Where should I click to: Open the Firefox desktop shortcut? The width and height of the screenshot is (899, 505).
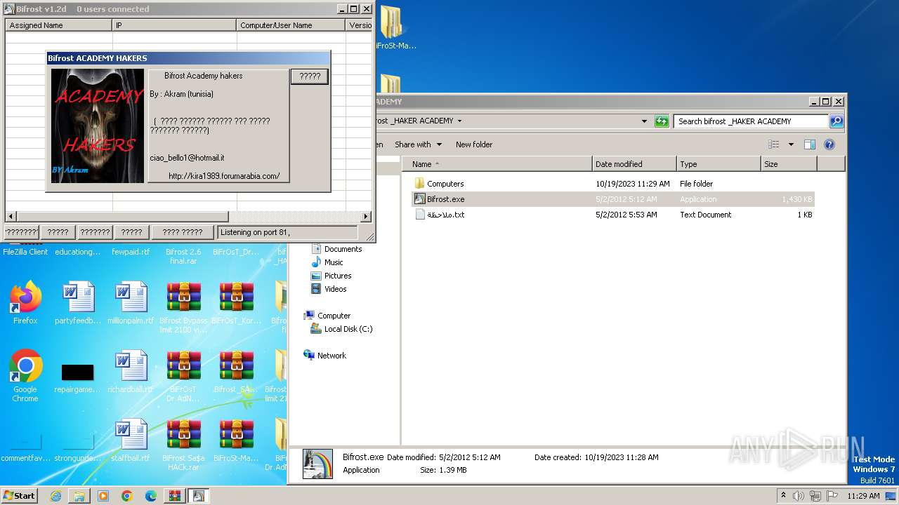(25, 303)
